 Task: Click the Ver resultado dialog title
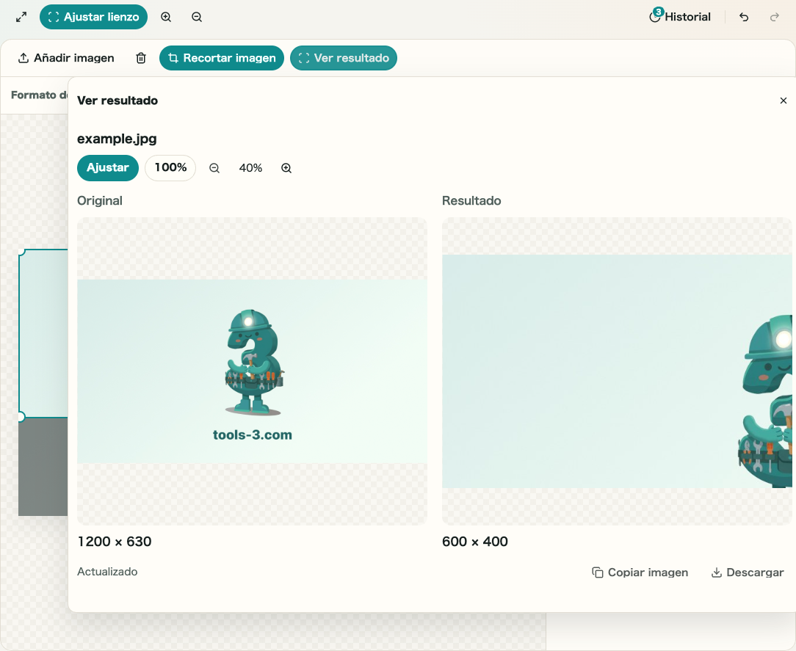(117, 101)
